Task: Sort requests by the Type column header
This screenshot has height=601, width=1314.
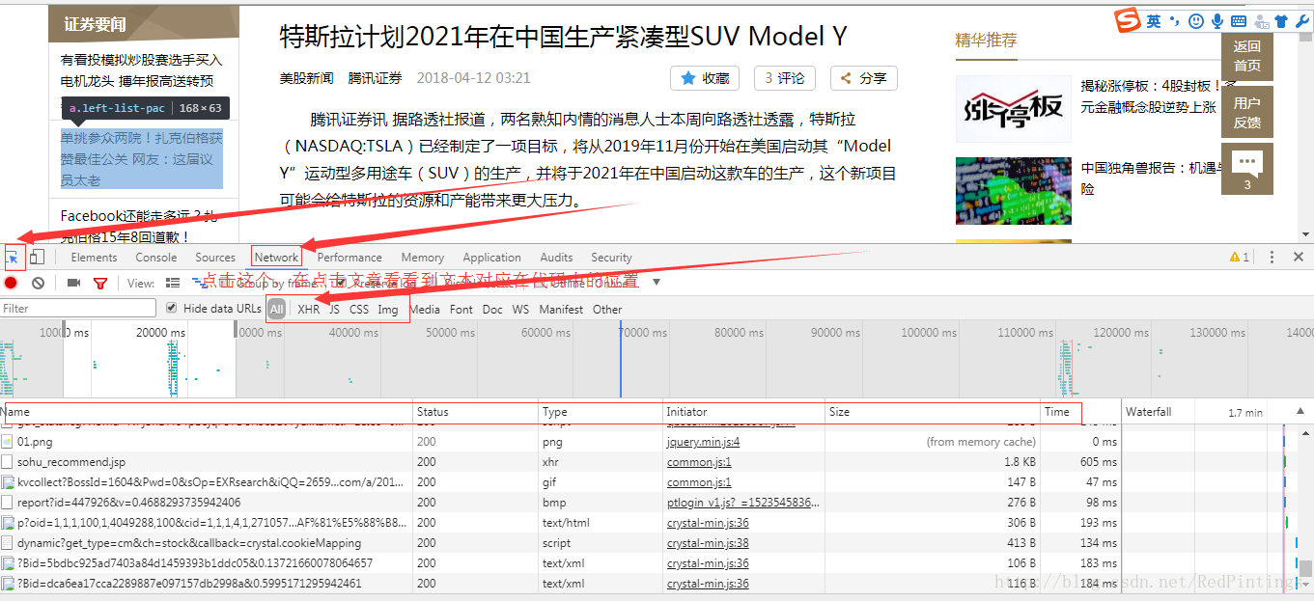Action: click(x=601, y=412)
